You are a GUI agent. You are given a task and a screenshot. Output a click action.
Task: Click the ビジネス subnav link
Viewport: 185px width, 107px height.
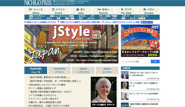point(82,16)
